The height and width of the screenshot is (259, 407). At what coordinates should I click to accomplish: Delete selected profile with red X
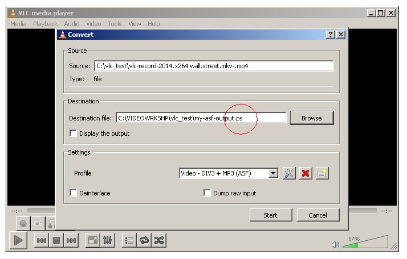point(306,173)
